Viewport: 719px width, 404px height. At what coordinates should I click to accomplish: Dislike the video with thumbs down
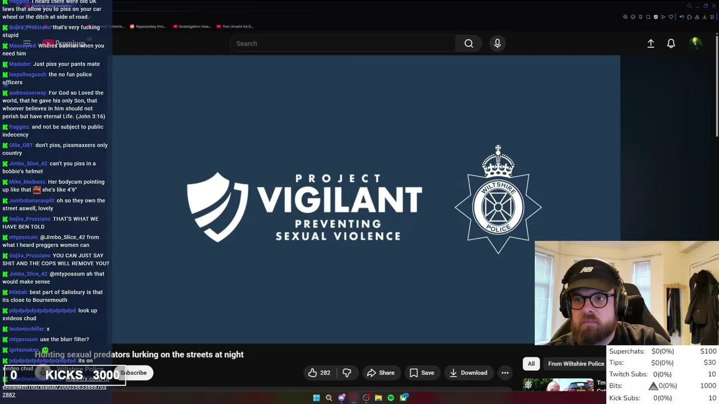pos(347,373)
